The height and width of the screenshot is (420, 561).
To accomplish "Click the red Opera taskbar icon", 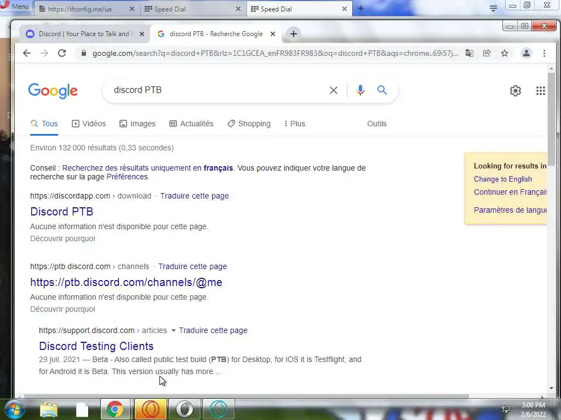I will [150, 409].
